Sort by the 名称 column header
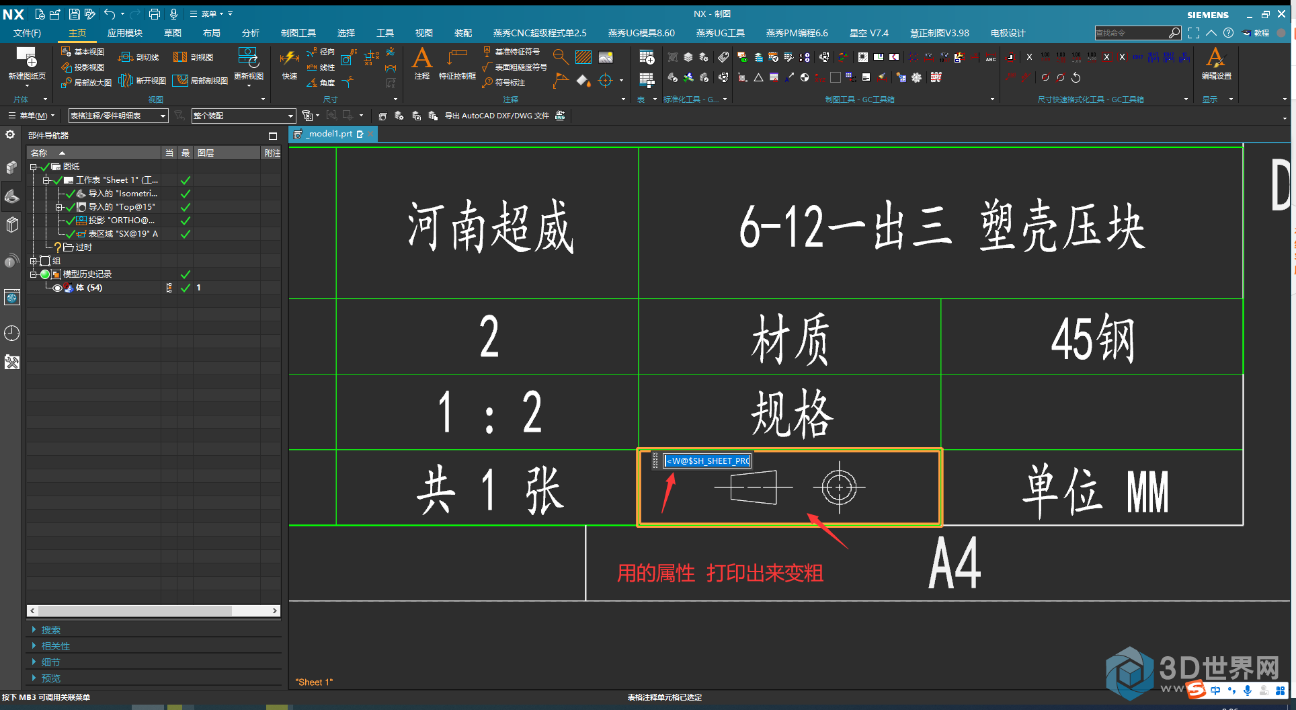Viewport: 1296px width, 710px height. click(x=94, y=153)
